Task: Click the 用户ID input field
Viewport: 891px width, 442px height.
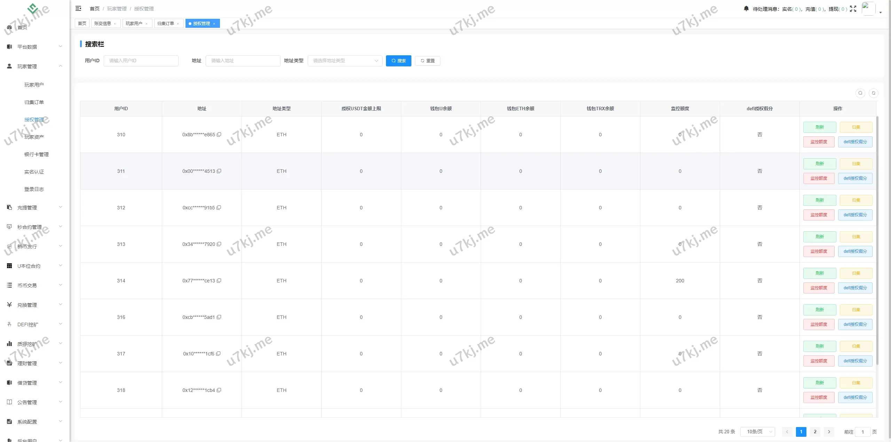Action: tap(141, 61)
